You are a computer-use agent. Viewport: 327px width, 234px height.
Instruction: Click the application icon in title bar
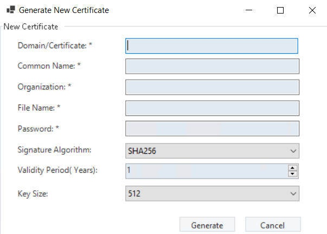coord(10,10)
